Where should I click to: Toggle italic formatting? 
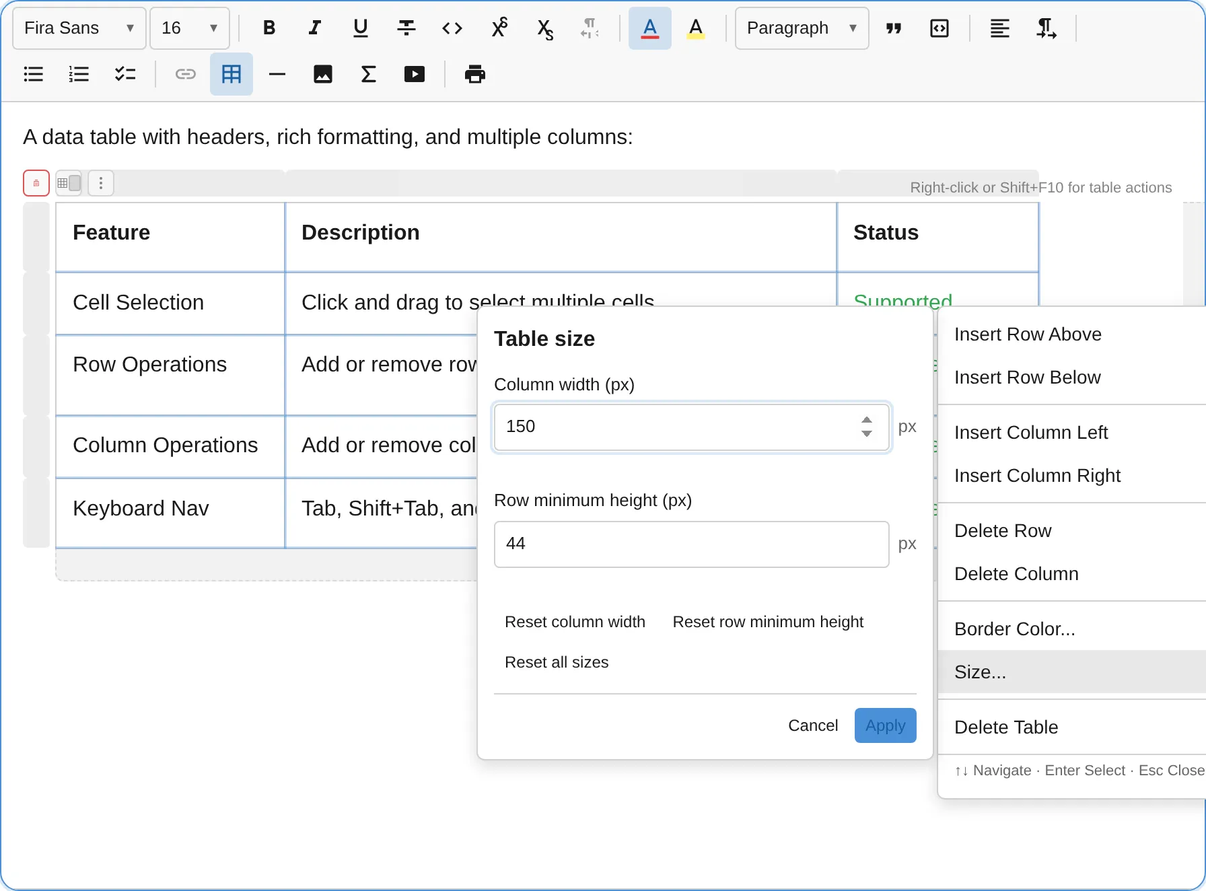315,28
